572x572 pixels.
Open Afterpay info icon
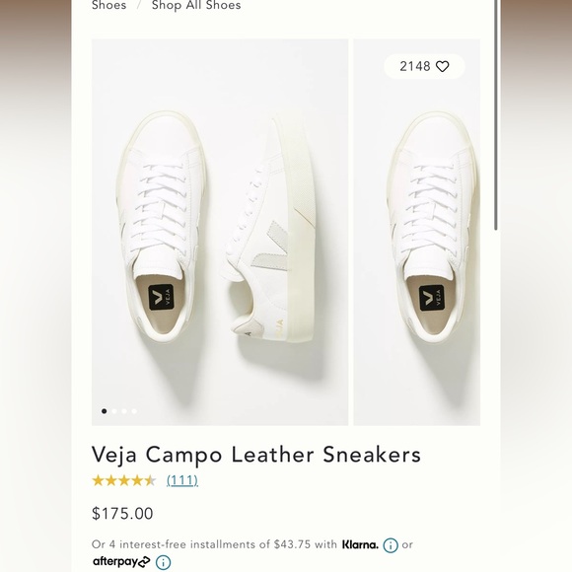coord(163,562)
